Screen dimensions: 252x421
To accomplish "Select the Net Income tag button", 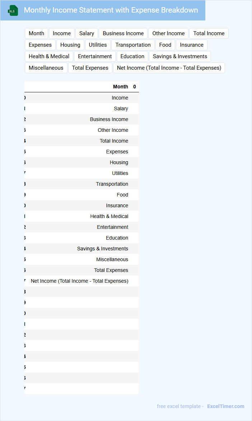I will pos(169,68).
